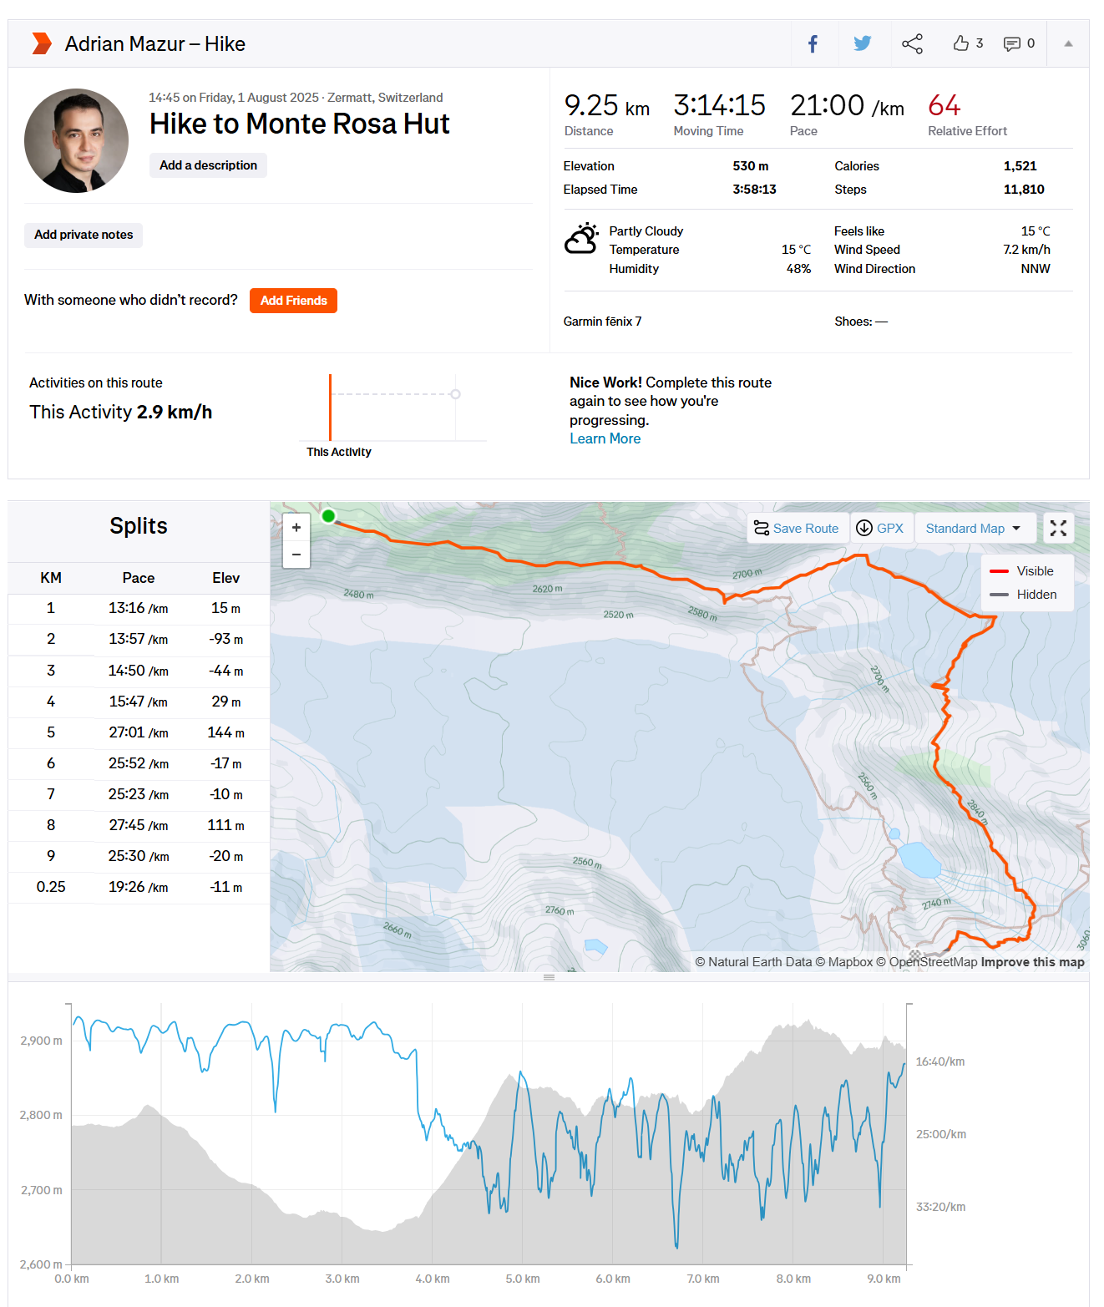Zoom out on the map
The height and width of the screenshot is (1307, 1104).
coord(296,555)
